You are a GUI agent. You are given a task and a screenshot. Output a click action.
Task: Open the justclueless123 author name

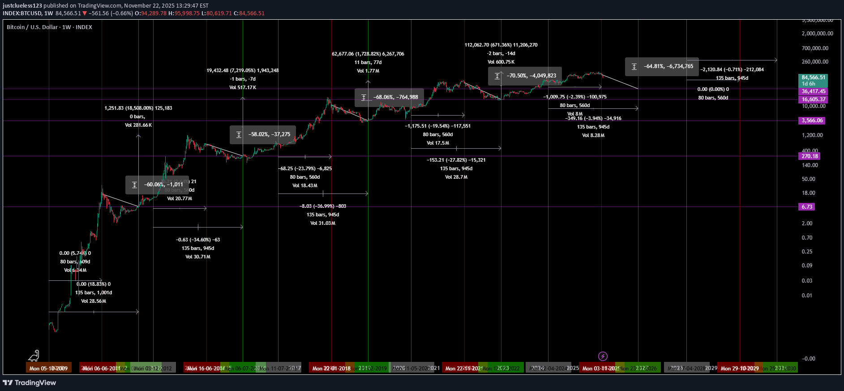click(x=22, y=6)
